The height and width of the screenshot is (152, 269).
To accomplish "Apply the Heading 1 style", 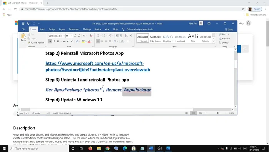I will click(168, 38).
